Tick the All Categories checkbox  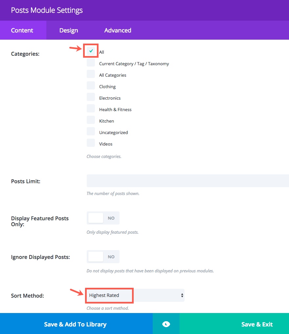click(91, 74)
